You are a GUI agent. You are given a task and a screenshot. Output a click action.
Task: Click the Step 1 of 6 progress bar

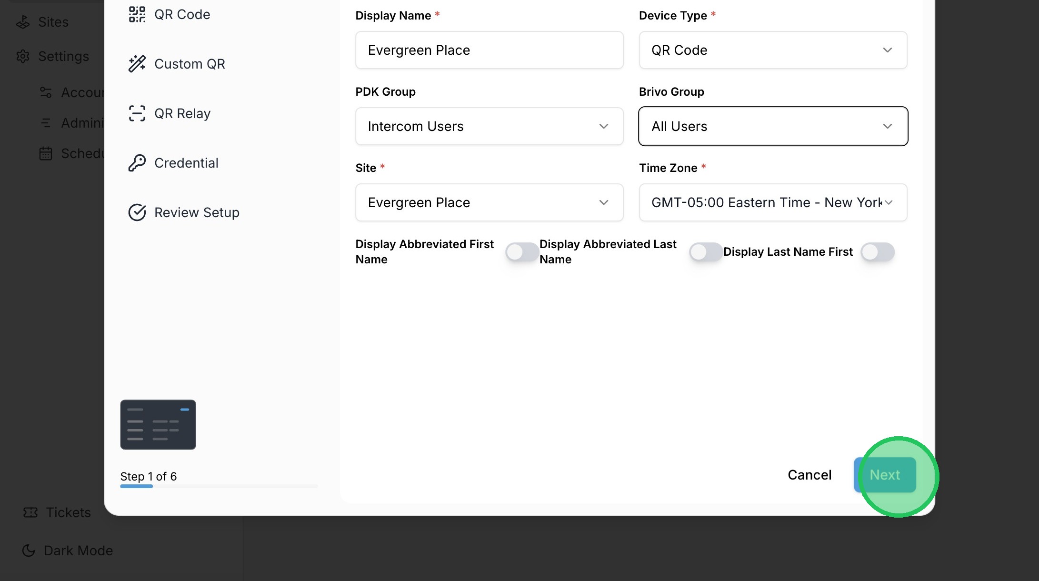(x=219, y=486)
